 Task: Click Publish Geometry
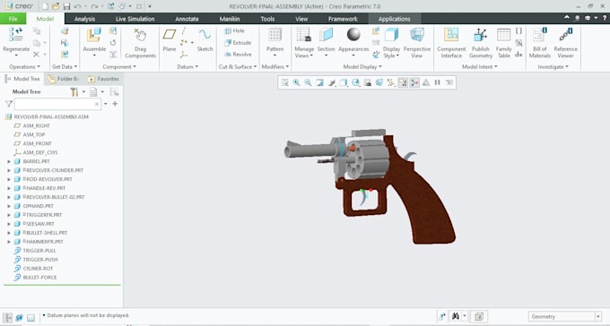(x=481, y=43)
